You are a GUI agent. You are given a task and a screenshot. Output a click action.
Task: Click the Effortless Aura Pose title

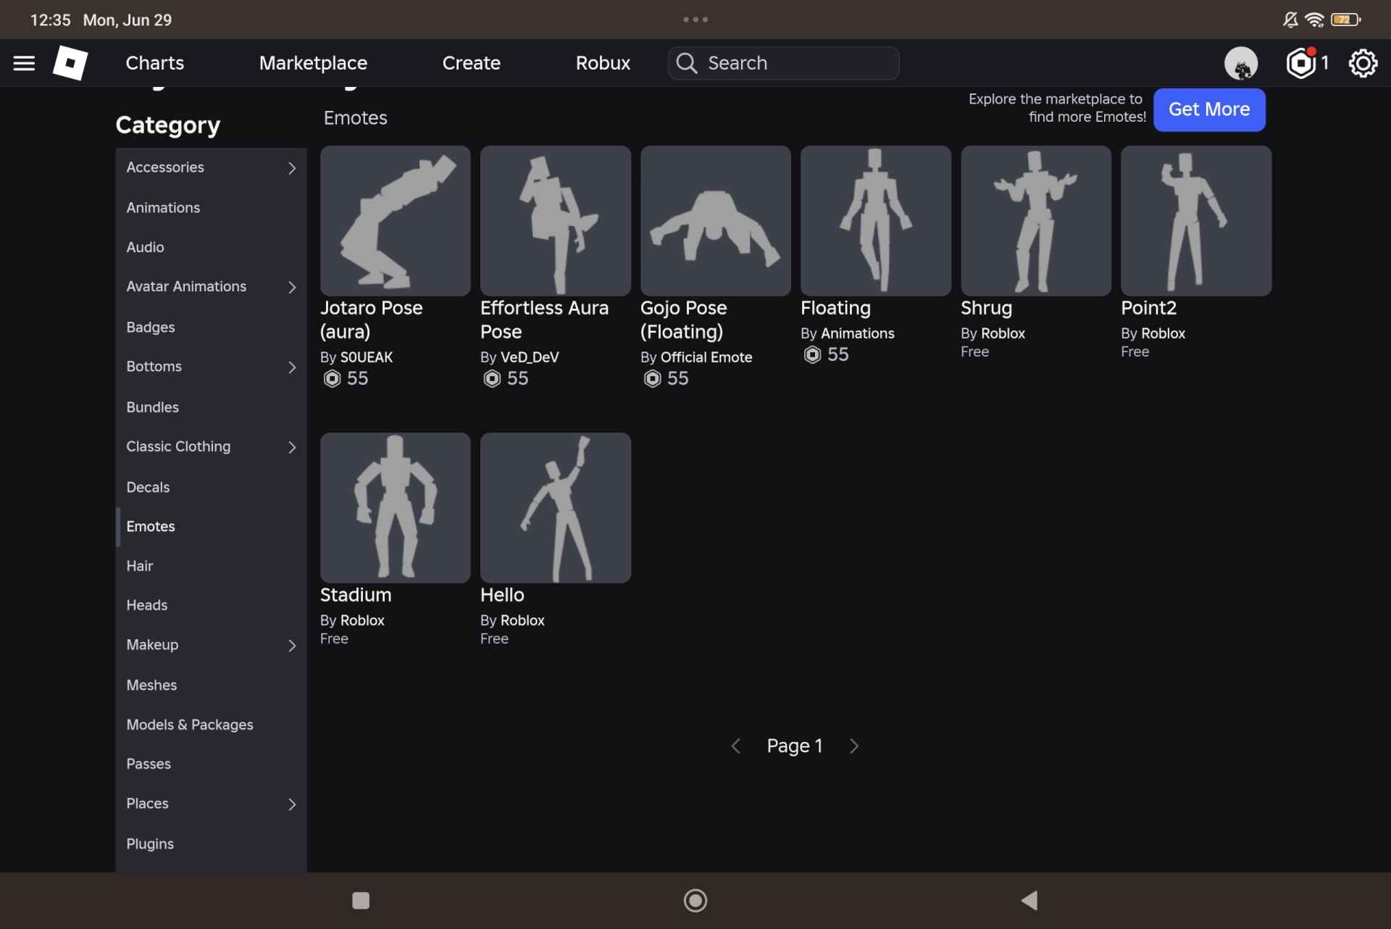[544, 320]
